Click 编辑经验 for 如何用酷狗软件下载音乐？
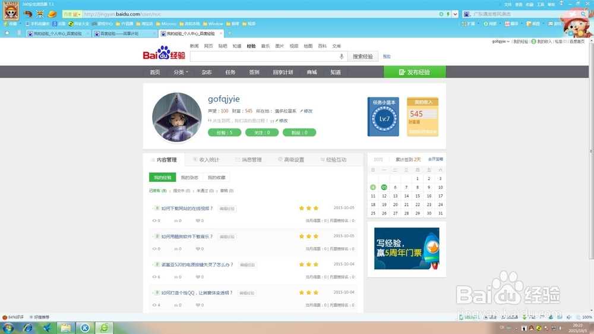 tap(227, 237)
